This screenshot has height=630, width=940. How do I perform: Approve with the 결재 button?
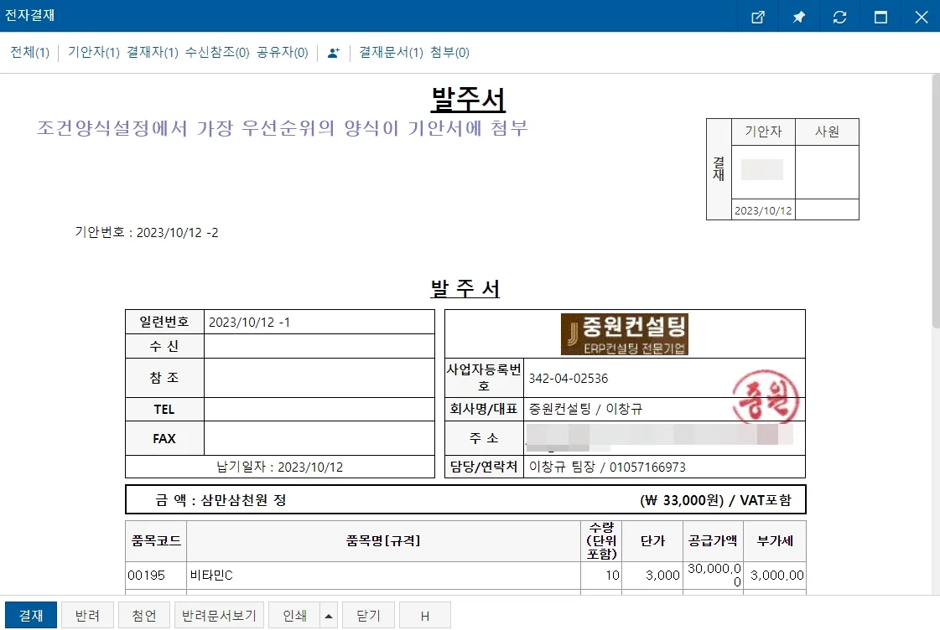[31, 616]
